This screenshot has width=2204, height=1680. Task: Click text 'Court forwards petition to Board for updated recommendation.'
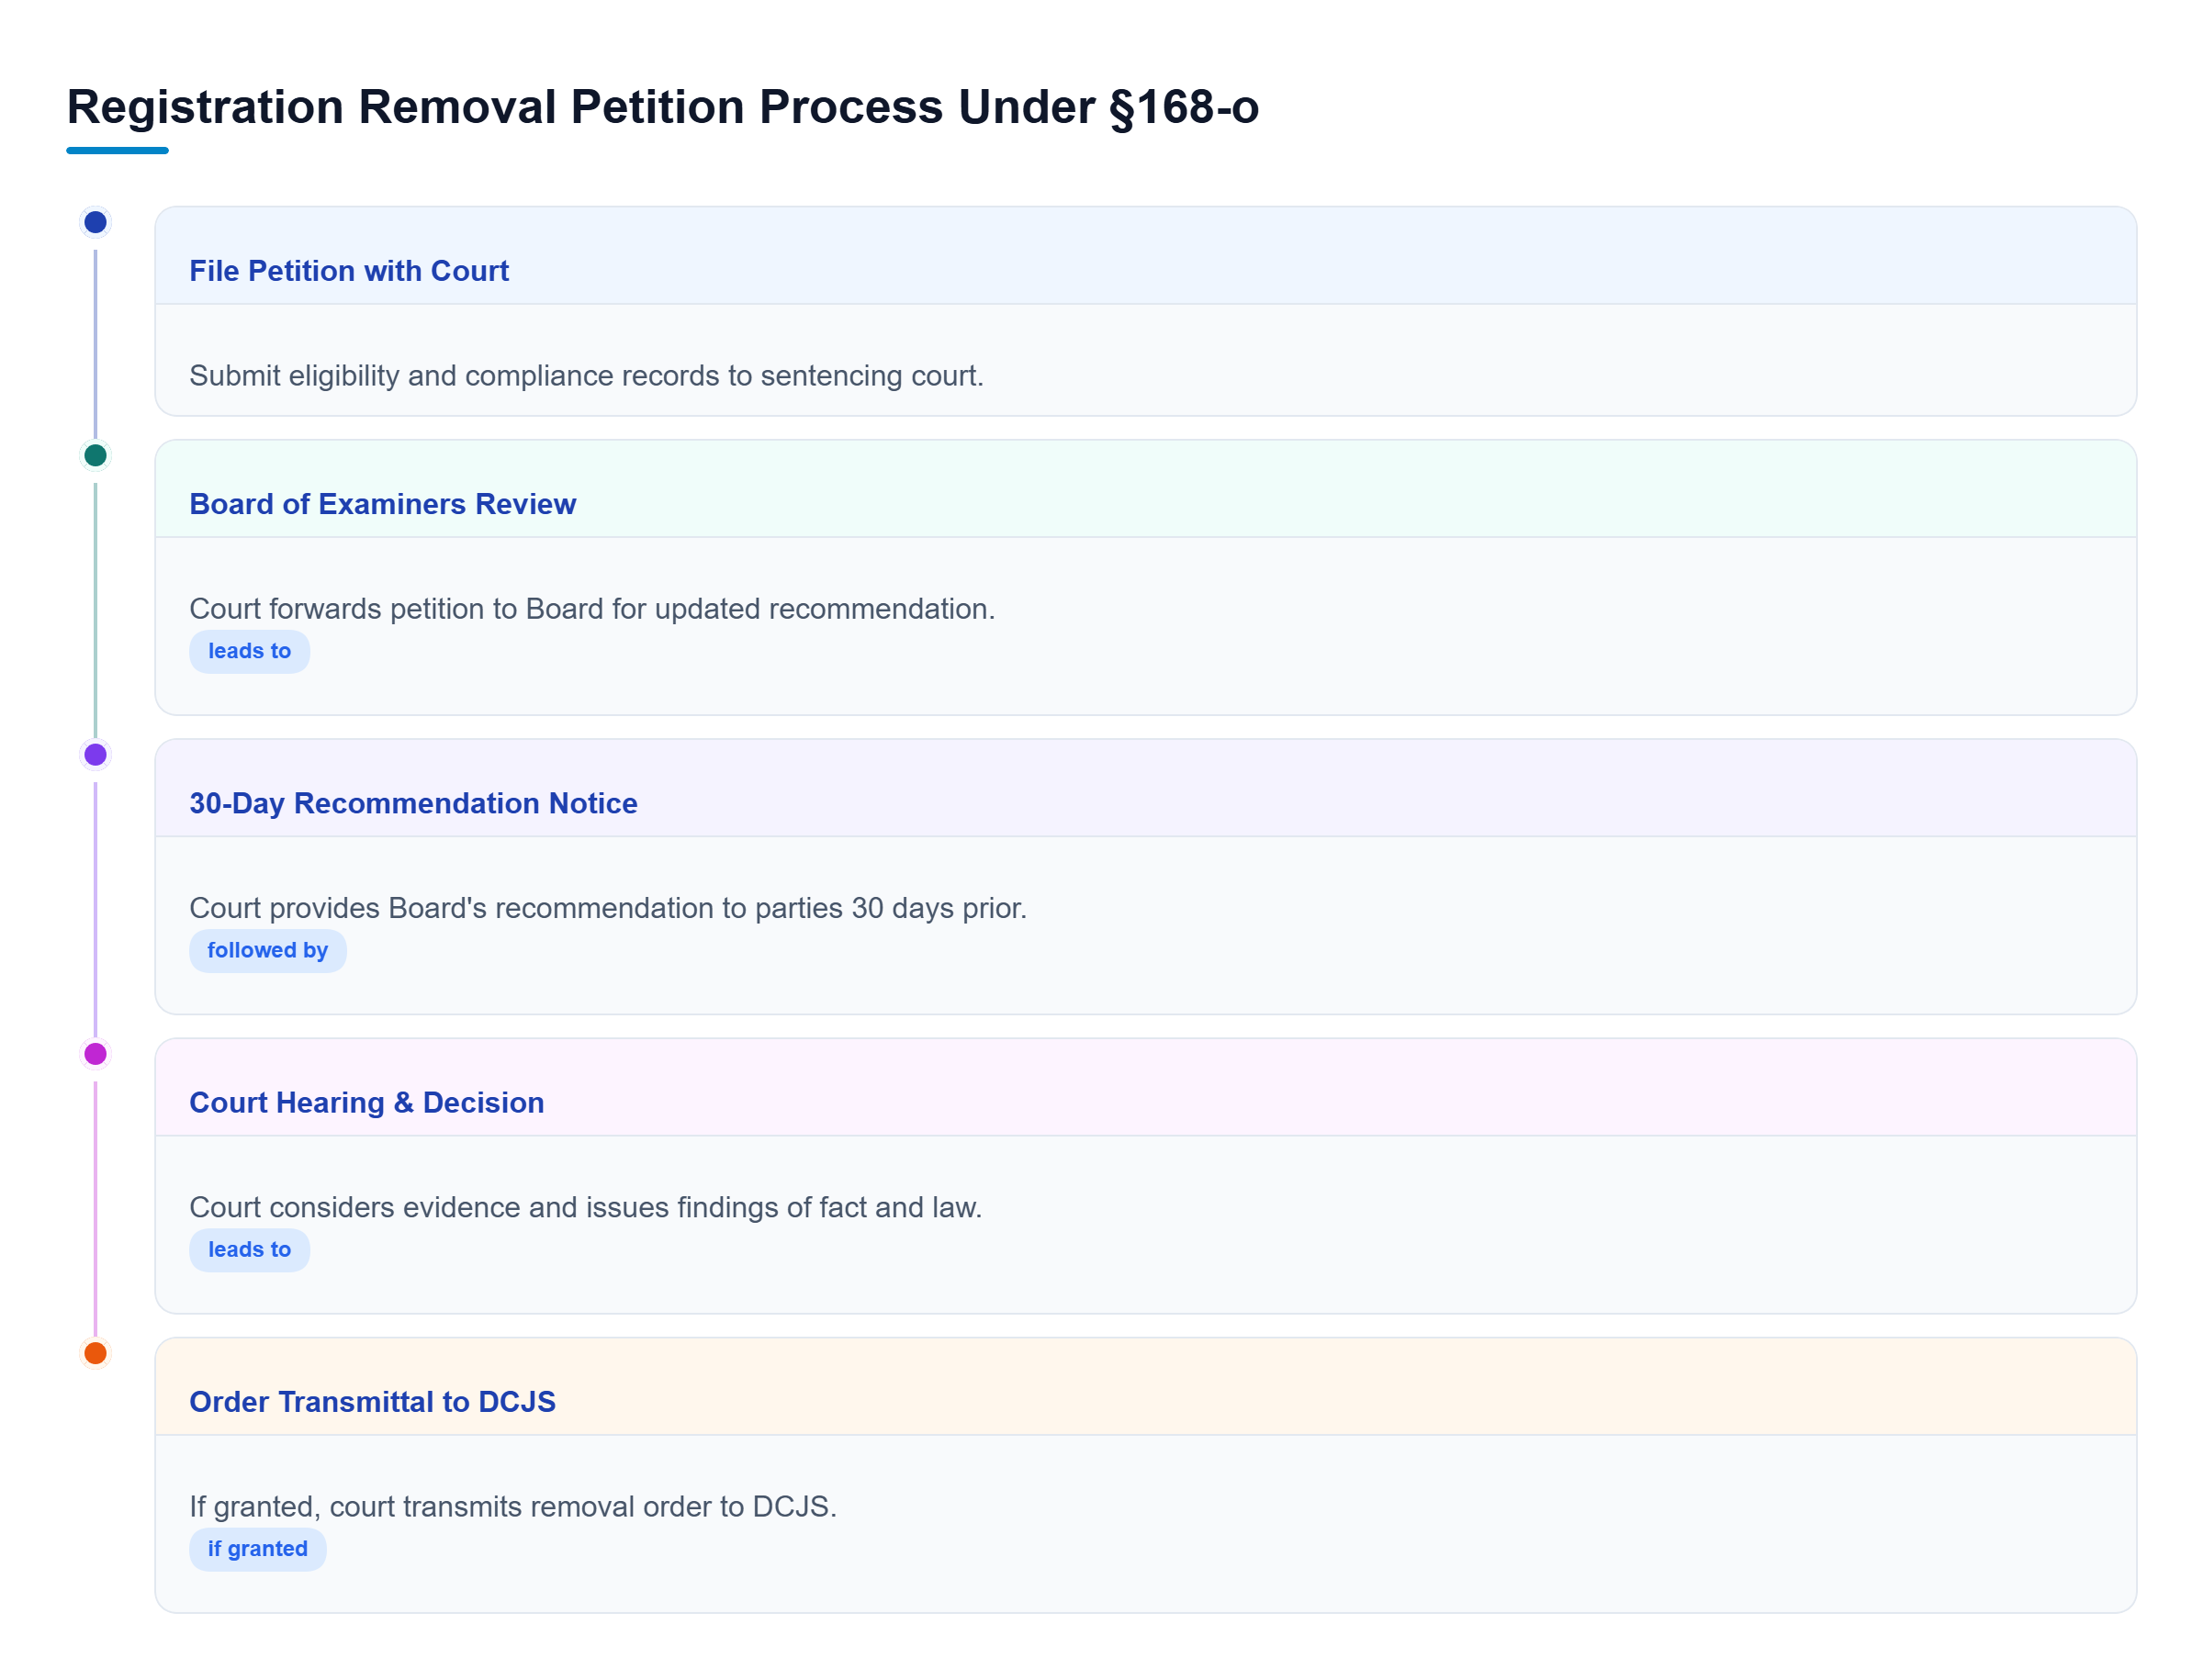592,609
